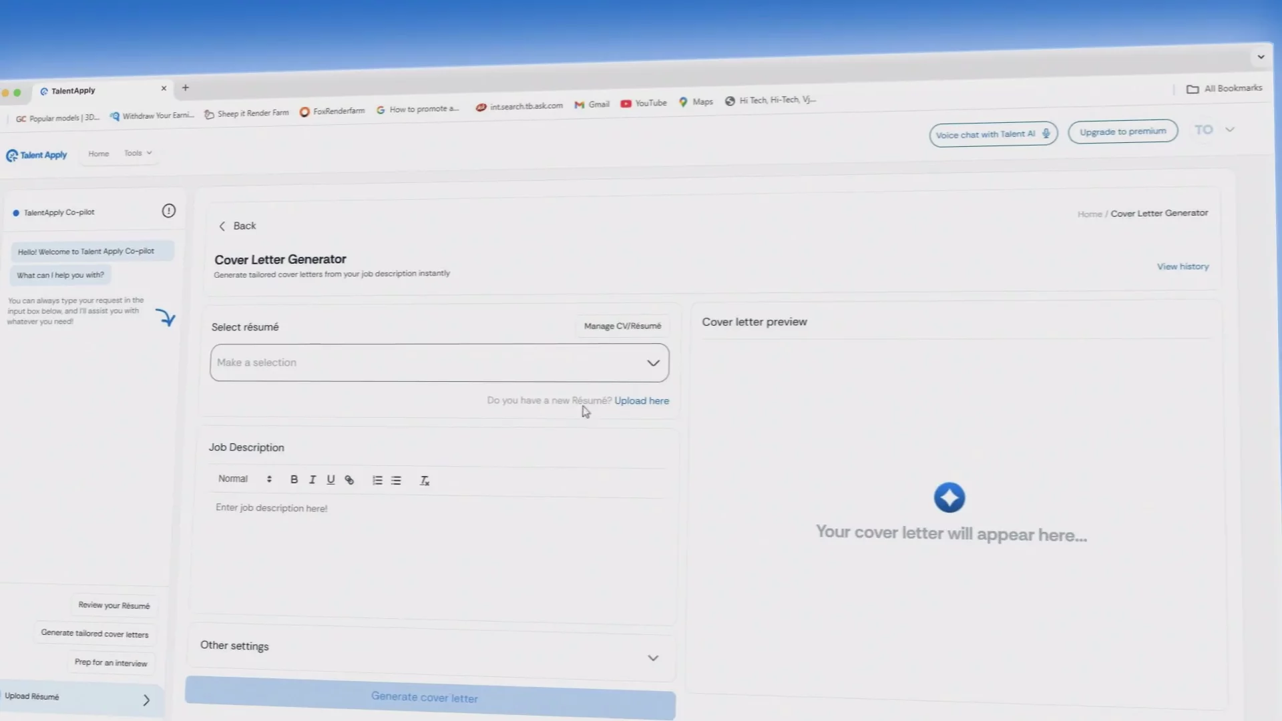Click the Co-pilot info circle icon
This screenshot has width=1282, height=721.
[x=168, y=211]
